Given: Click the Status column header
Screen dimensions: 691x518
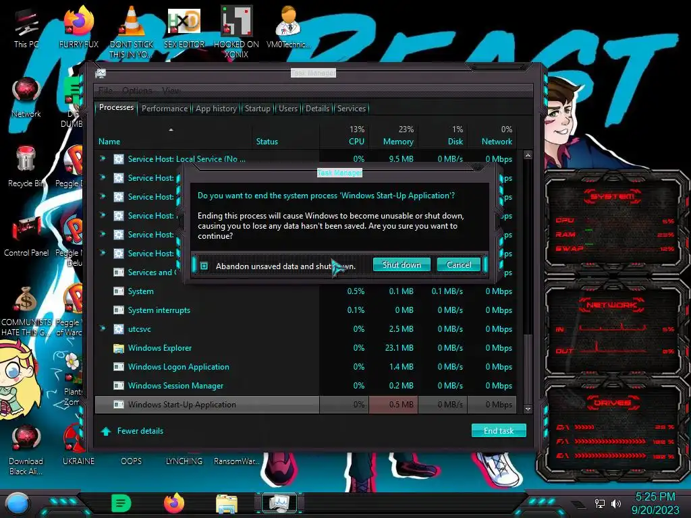Looking at the screenshot, I should [267, 142].
